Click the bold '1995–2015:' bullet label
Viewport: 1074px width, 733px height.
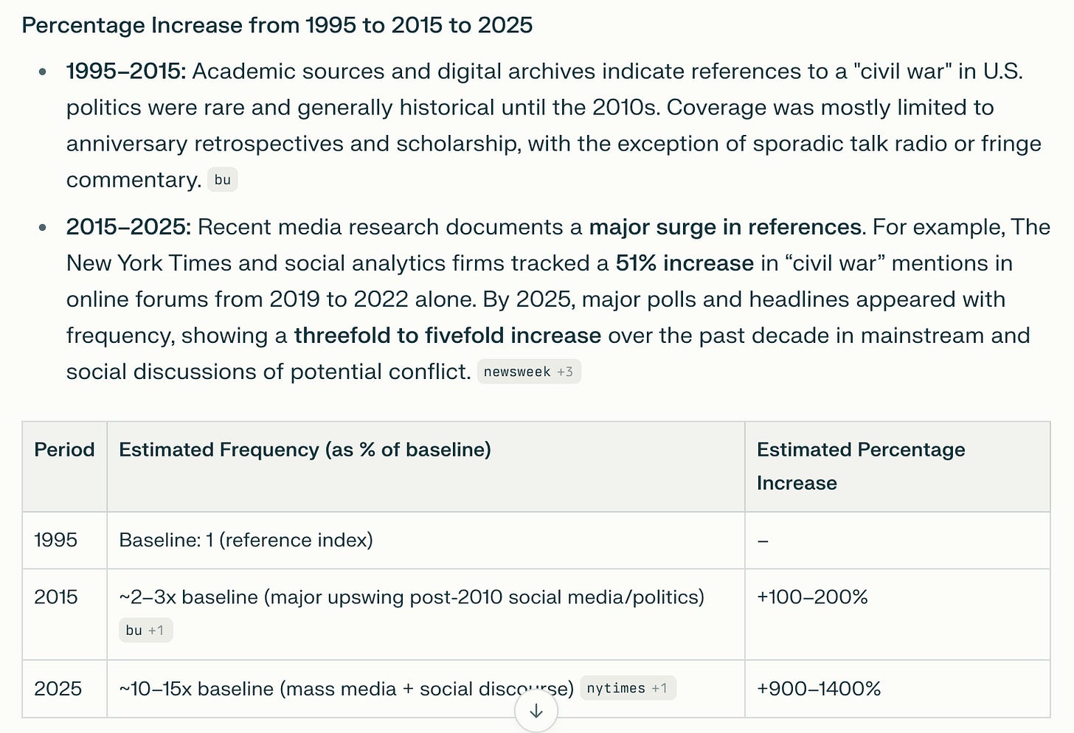pos(126,72)
